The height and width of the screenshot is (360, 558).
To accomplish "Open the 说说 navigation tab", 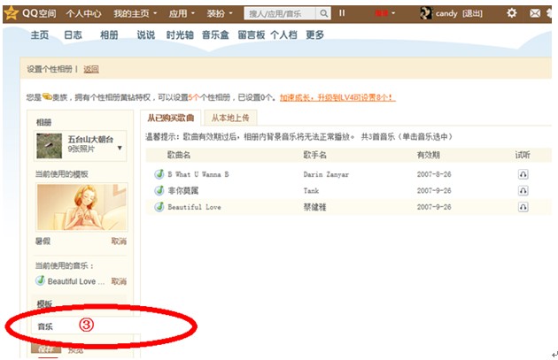I will (x=146, y=34).
